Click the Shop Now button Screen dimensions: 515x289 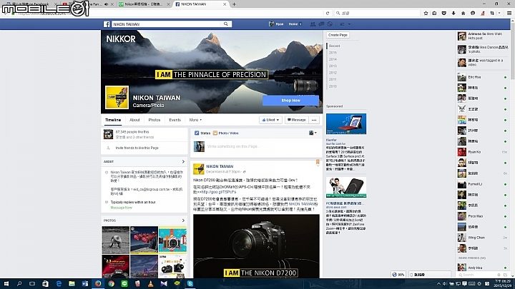290,101
